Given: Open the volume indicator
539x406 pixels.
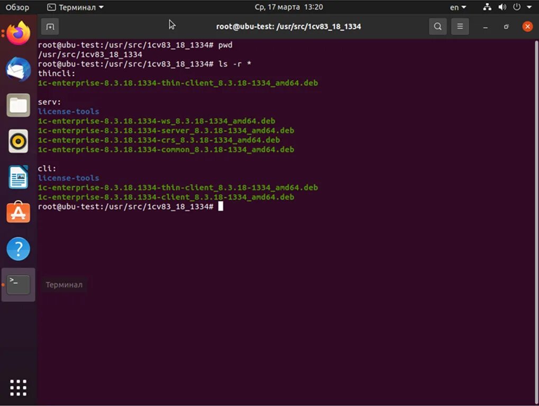Looking at the screenshot, I should tap(502, 7).
